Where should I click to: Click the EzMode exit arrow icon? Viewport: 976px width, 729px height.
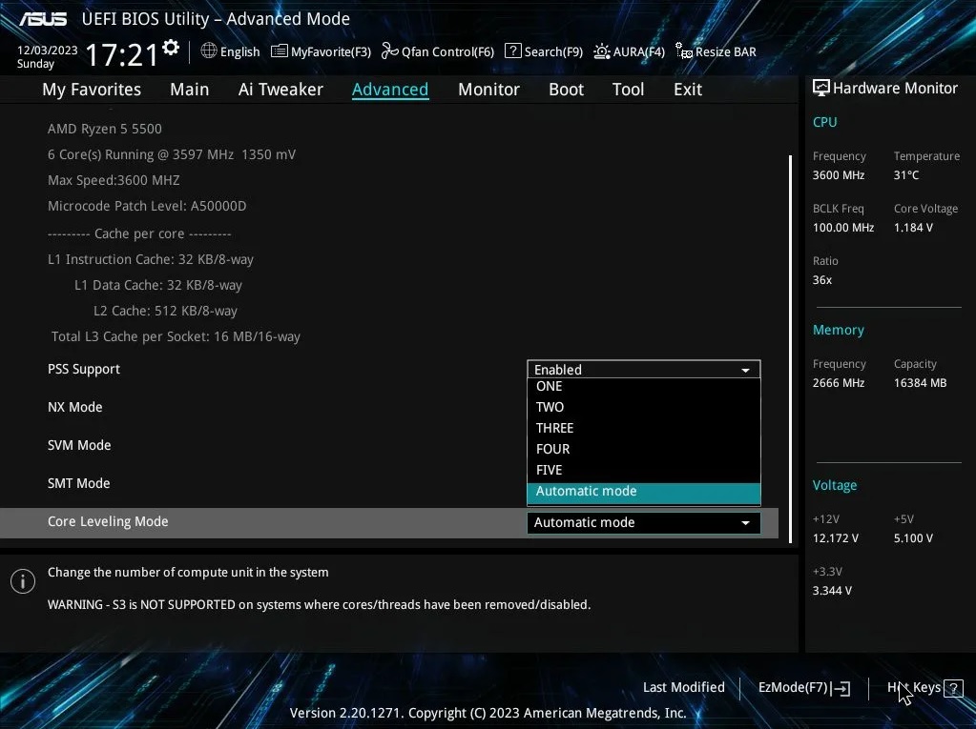[841, 688]
